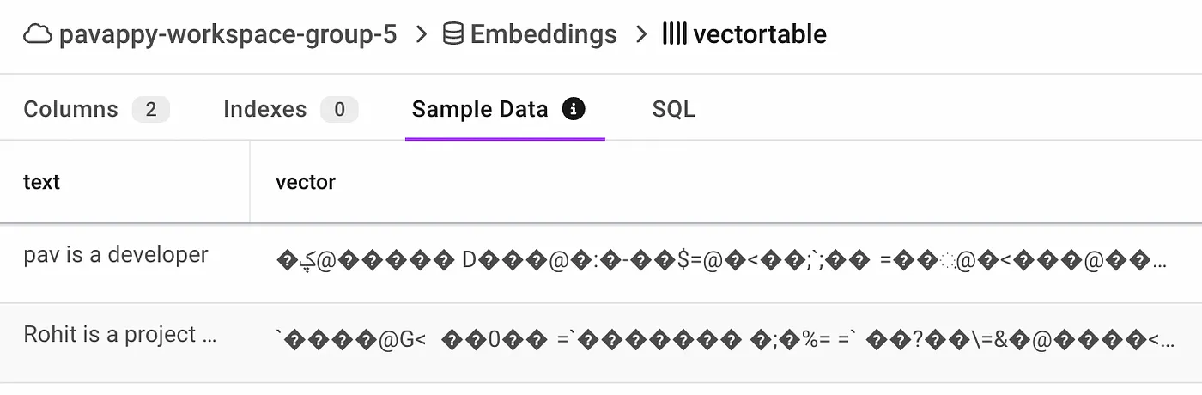Select the truncated "Rohit is a project" cell

[120, 334]
